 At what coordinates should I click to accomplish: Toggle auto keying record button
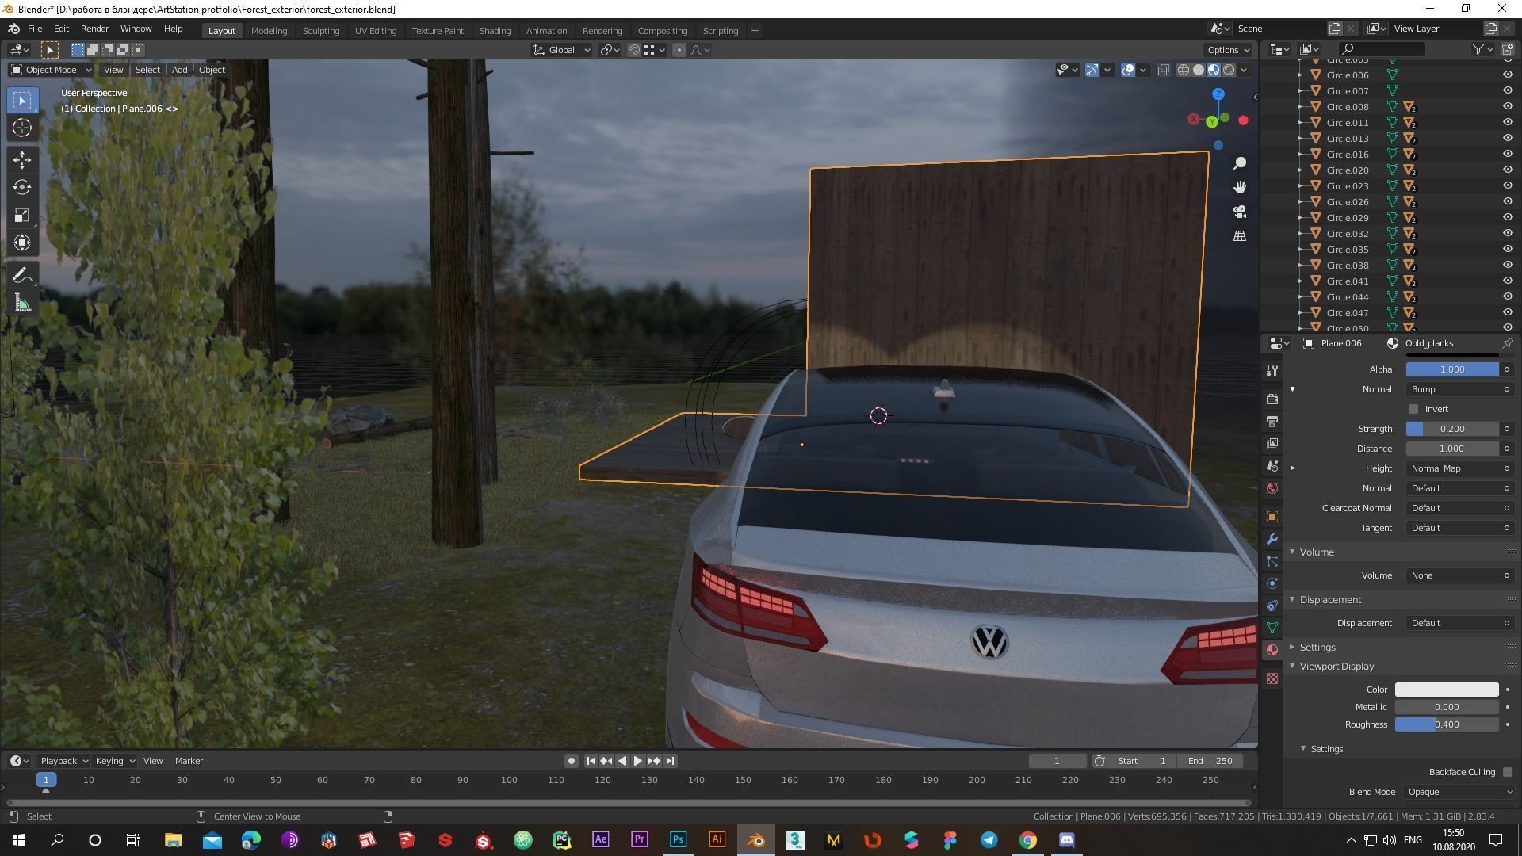click(571, 761)
